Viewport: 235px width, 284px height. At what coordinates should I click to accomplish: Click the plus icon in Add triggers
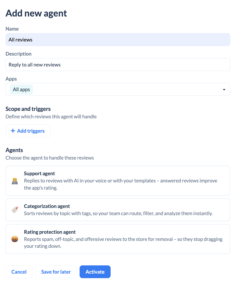pos(13,131)
